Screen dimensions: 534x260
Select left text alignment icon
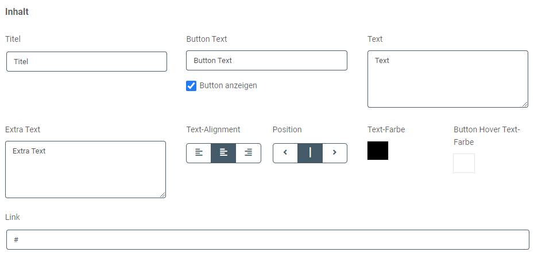click(199, 153)
